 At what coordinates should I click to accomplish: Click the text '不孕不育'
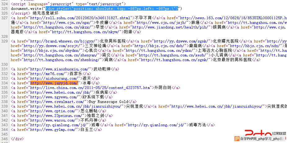point(143,18)
